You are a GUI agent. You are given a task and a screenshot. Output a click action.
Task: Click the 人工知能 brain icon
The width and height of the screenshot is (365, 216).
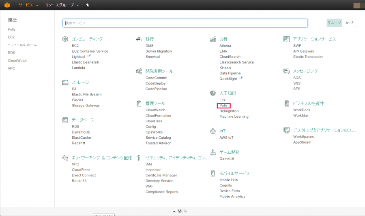(x=213, y=93)
